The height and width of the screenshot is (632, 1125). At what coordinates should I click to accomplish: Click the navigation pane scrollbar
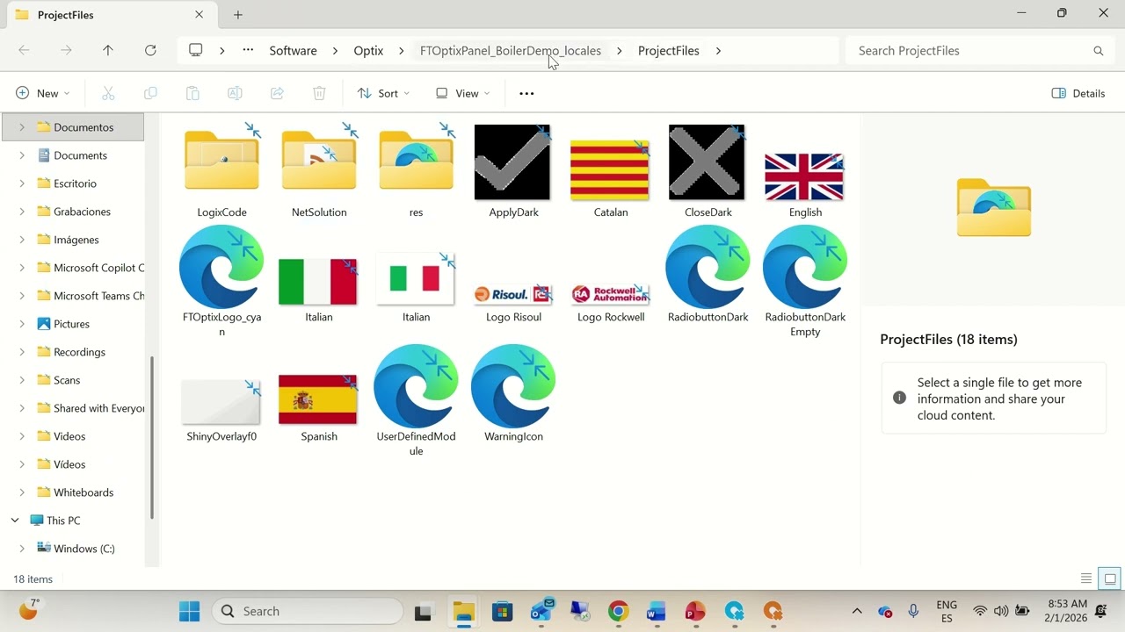coord(152,436)
